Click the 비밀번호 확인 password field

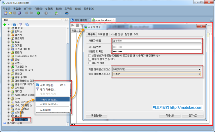pyautogui.click(x=157, y=51)
